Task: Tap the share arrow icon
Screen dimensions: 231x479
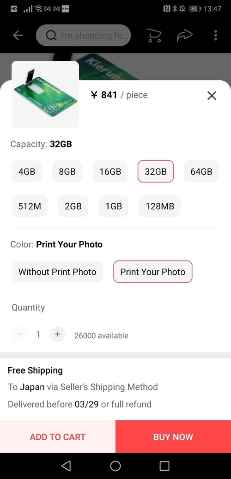Action: (x=184, y=36)
